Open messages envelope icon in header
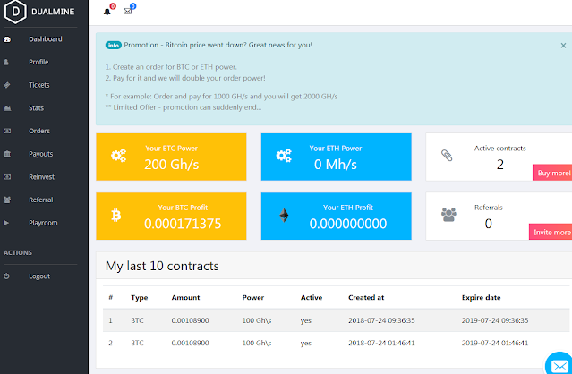The height and width of the screenshot is (374, 572). 127,12
